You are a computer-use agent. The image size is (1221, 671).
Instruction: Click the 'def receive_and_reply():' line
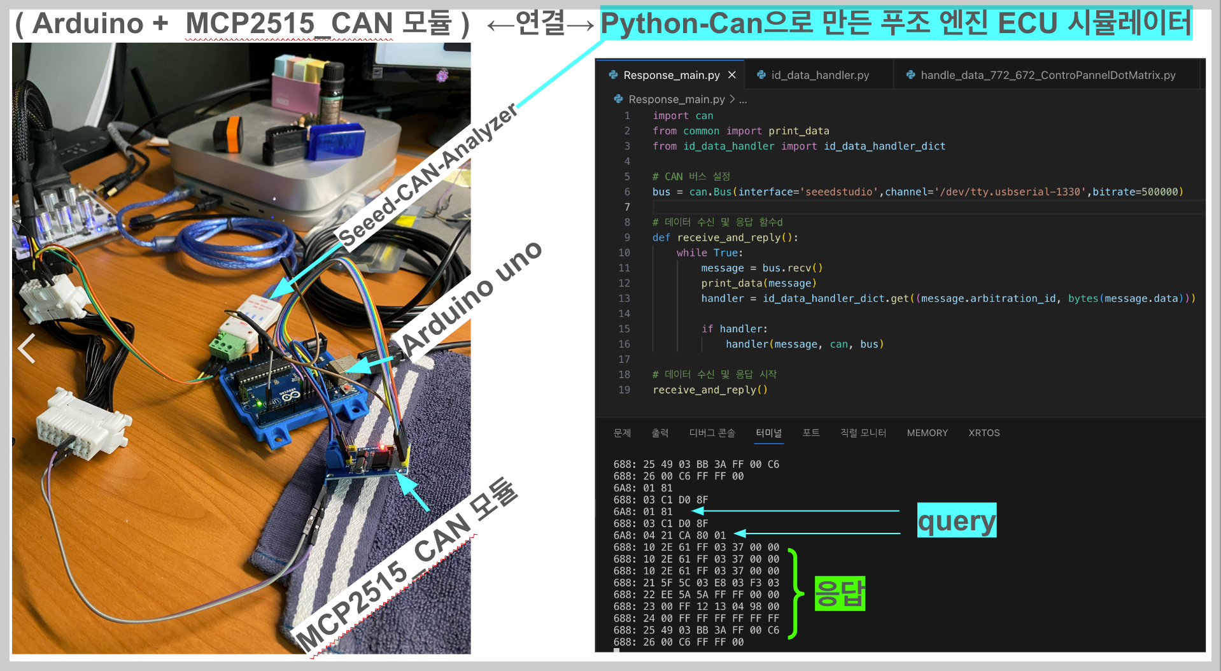725,237
